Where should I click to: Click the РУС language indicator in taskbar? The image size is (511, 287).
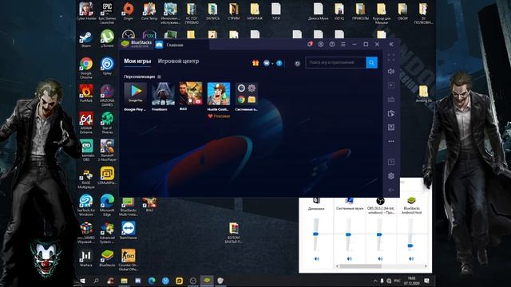pyautogui.click(x=397, y=281)
